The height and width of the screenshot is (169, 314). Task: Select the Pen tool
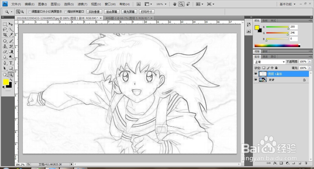pos(5,63)
